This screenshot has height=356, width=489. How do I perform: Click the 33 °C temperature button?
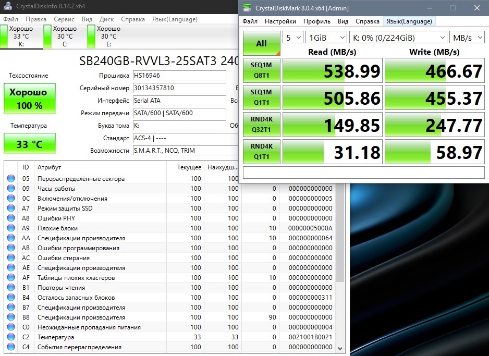30,144
